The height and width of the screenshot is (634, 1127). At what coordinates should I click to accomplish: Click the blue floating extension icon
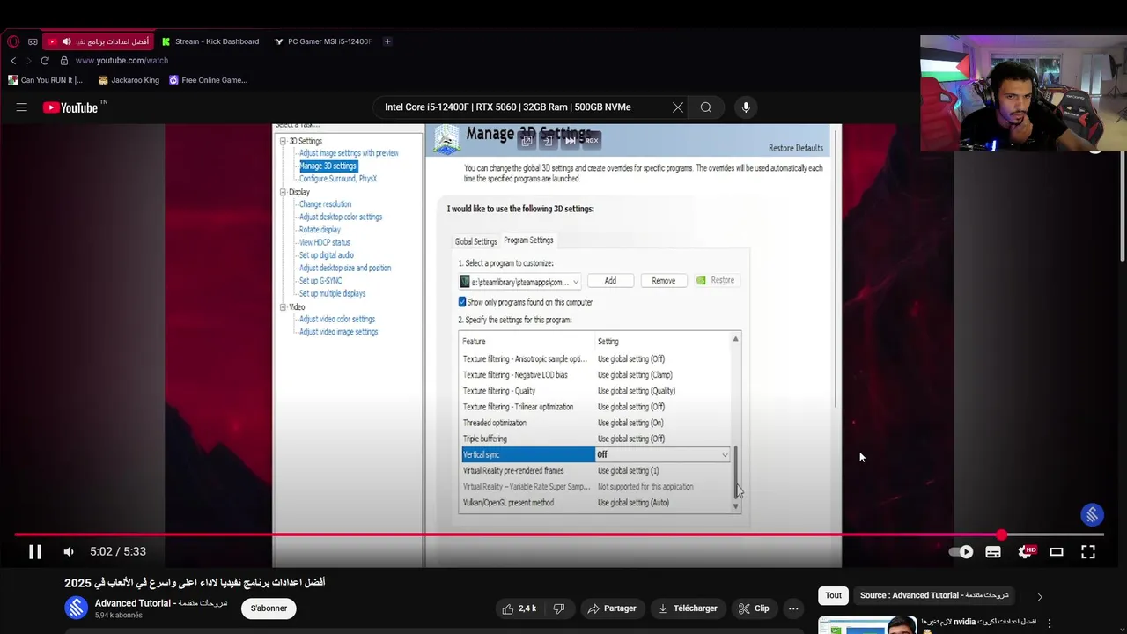[1093, 515]
